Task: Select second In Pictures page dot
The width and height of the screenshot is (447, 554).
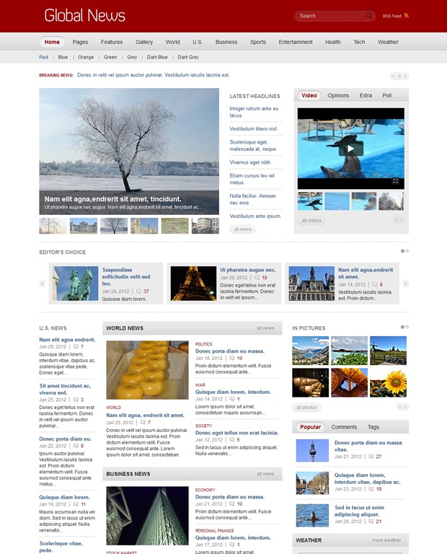Action: pyautogui.click(x=407, y=327)
